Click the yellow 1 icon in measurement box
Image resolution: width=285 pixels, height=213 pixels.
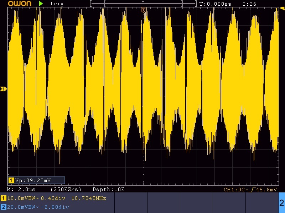click(x=11, y=180)
